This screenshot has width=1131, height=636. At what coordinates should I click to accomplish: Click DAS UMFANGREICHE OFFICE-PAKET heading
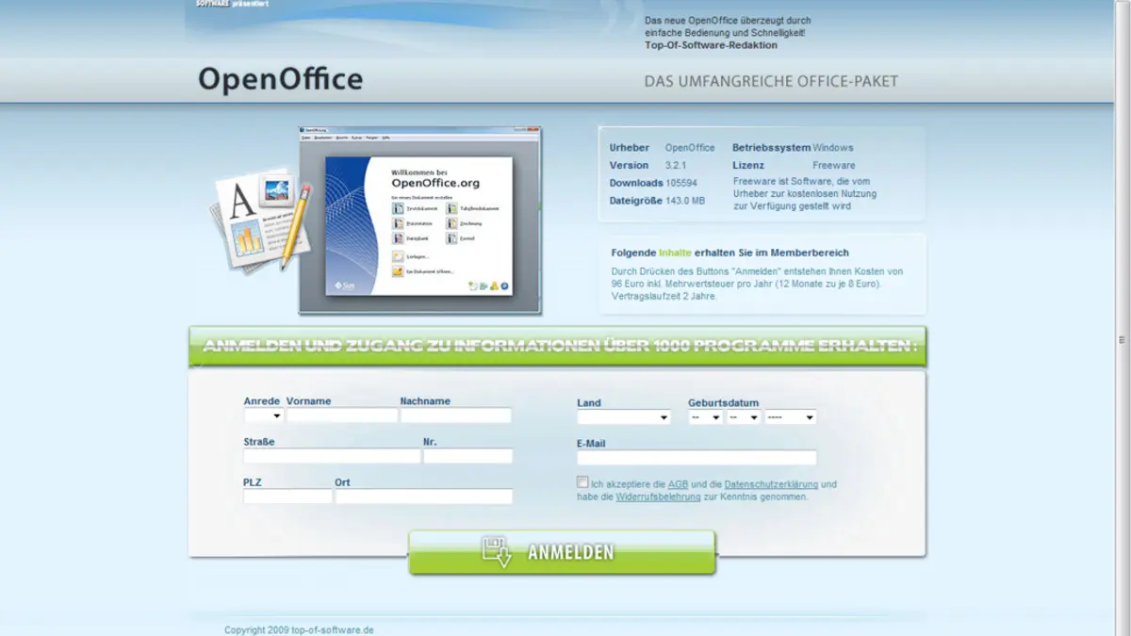point(771,82)
